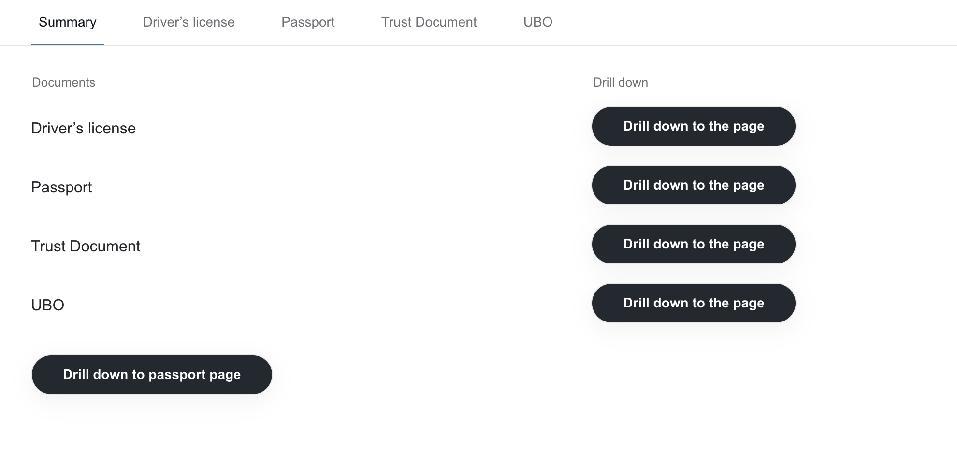The height and width of the screenshot is (467, 957).
Task: Open the Driver's license tab
Action: point(189,22)
